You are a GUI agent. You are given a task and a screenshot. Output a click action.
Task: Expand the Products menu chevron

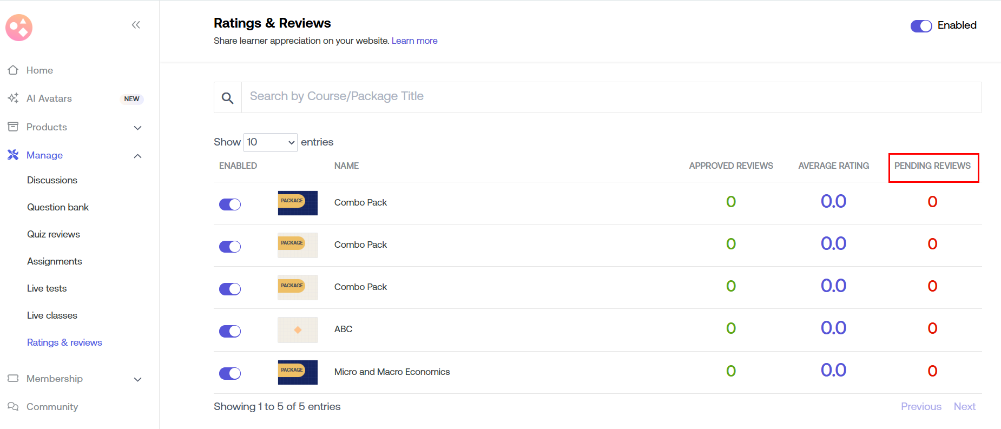(137, 128)
